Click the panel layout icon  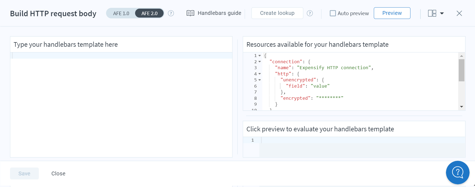point(432,13)
